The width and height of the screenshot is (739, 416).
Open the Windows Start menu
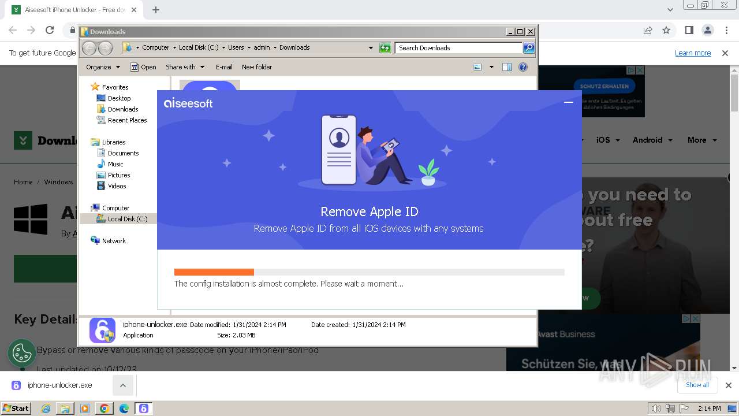tap(16, 408)
